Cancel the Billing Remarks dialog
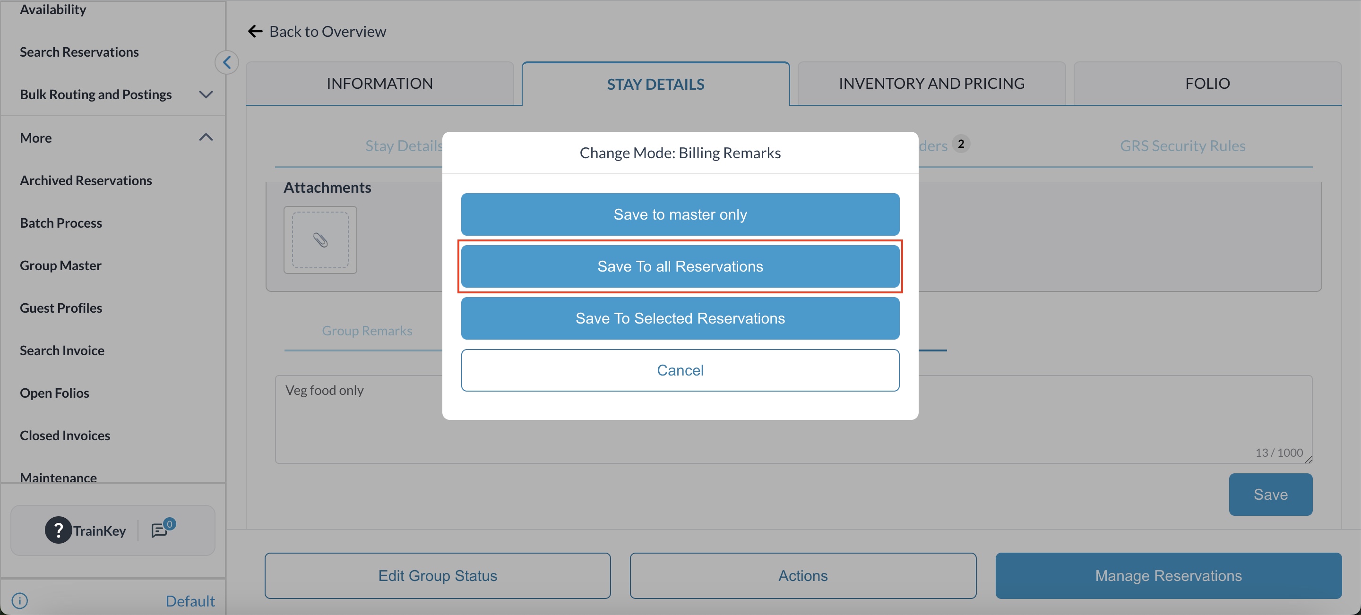 [680, 370]
